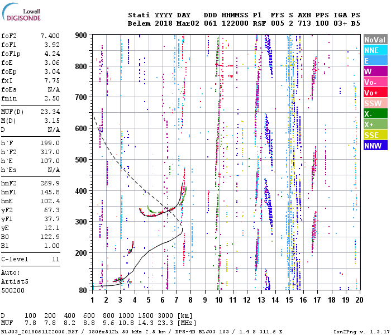Image resolution: width=391 pixels, height=335 pixels.
Task: Select the W purple legend swatch
Action: click(375, 71)
